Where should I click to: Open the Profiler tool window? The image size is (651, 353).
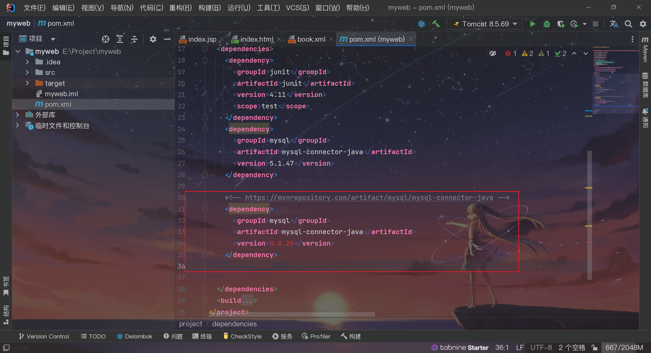click(x=316, y=336)
